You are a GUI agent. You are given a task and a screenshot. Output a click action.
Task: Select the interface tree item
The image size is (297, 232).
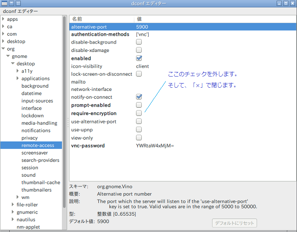(x=32, y=108)
